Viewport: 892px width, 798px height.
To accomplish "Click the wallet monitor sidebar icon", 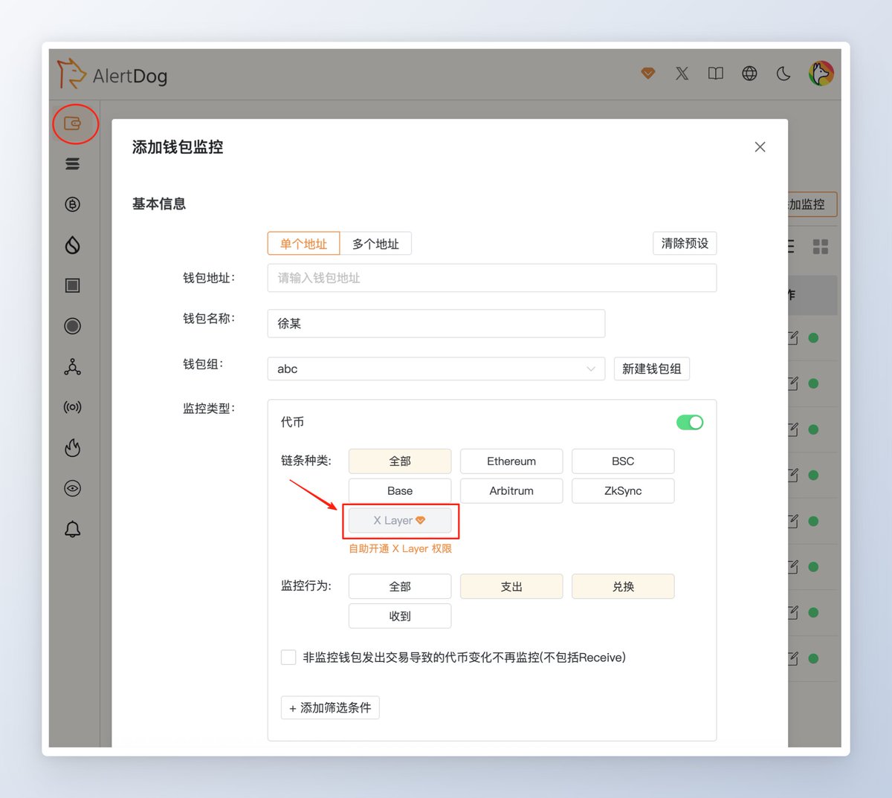I will (73, 123).
